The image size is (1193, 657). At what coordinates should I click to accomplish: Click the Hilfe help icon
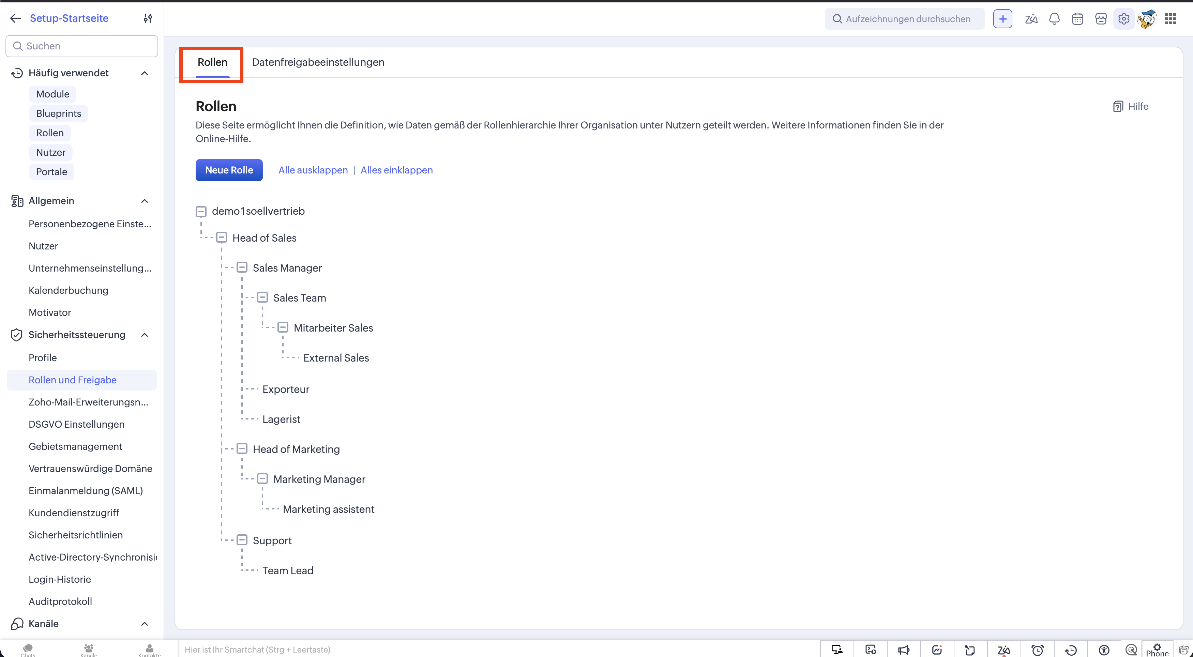click(x=1118, y=107)
